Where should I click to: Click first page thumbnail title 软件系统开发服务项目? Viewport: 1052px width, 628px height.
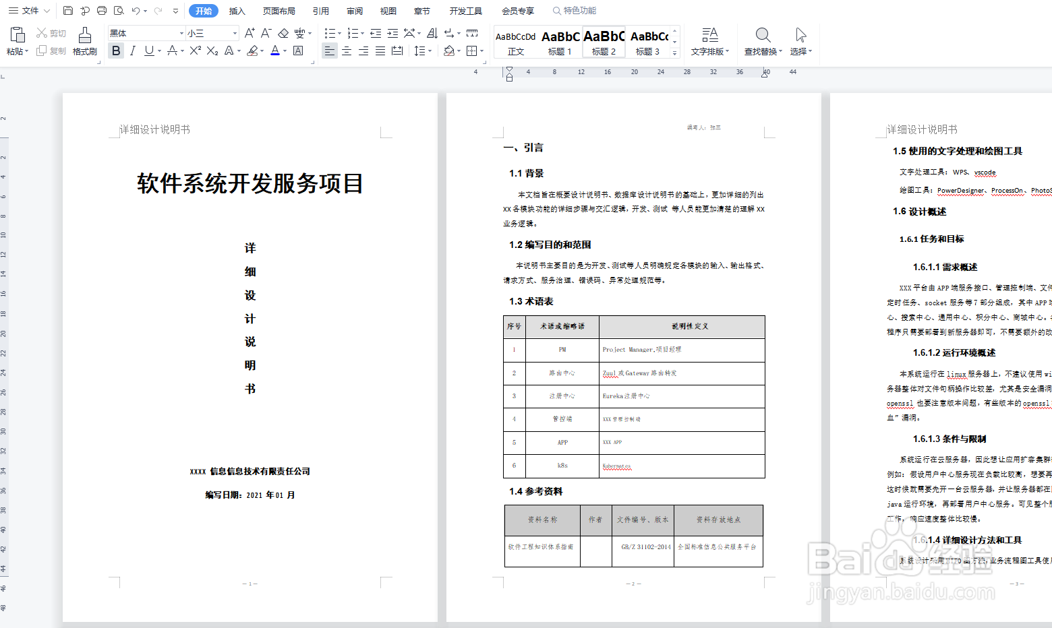point(250,183)
